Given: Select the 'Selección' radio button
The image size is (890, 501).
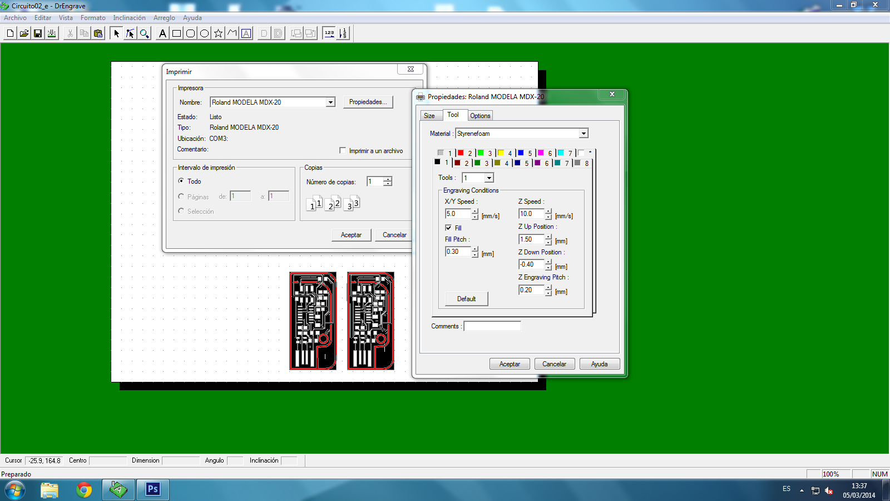Looking at the screenshot, I should tap(181, 211).
